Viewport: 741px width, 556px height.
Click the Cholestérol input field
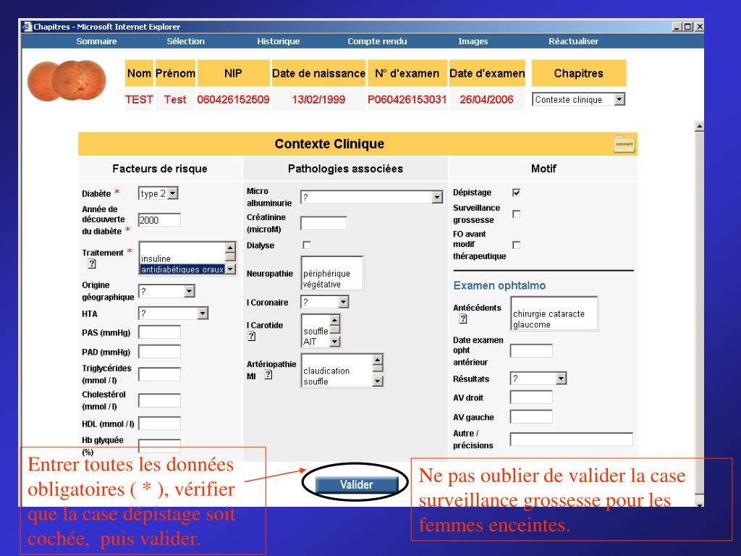[x=159, y=400]
